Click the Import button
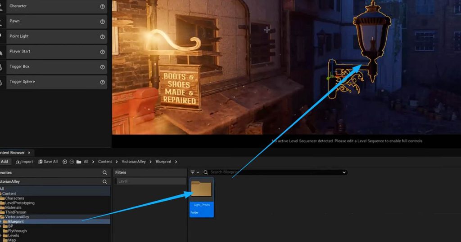461x242 pixels. (24, 162)
